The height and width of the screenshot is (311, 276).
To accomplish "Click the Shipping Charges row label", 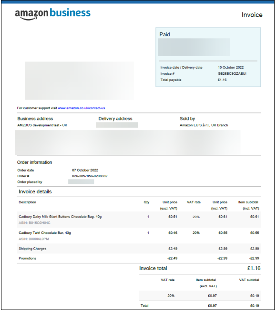I will click(x=32, y=249).
